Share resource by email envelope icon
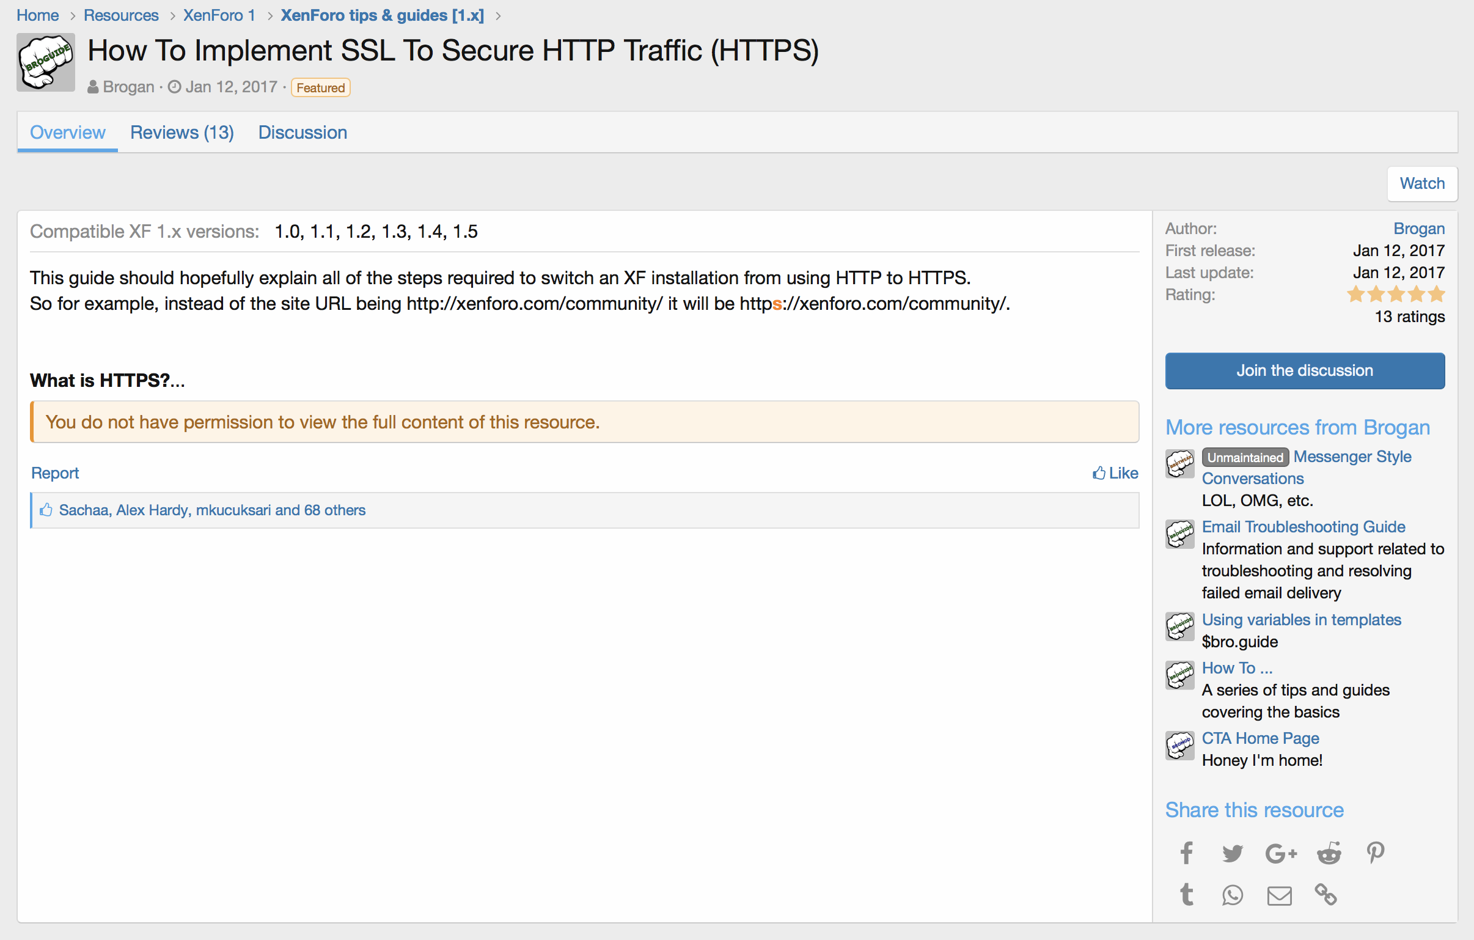Viewport: 1474px width, 940px height. point(1279,895)
